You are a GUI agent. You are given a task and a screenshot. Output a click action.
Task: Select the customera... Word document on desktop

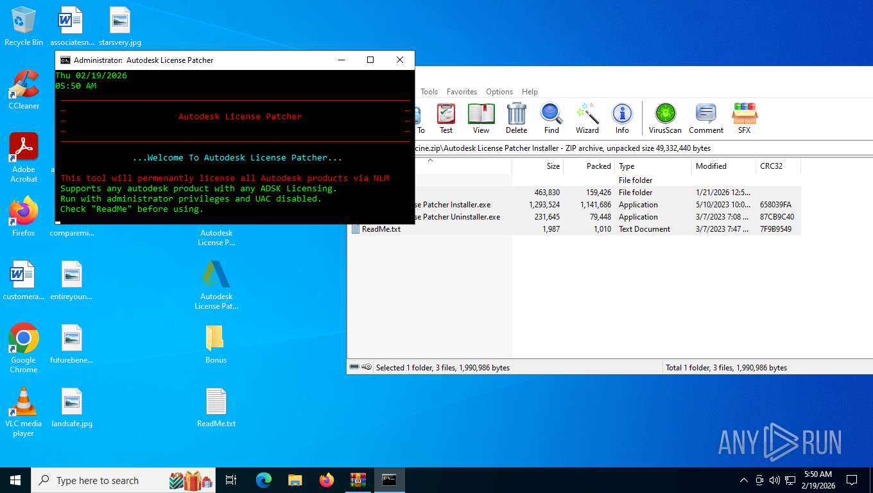click(x=24, y=281)
